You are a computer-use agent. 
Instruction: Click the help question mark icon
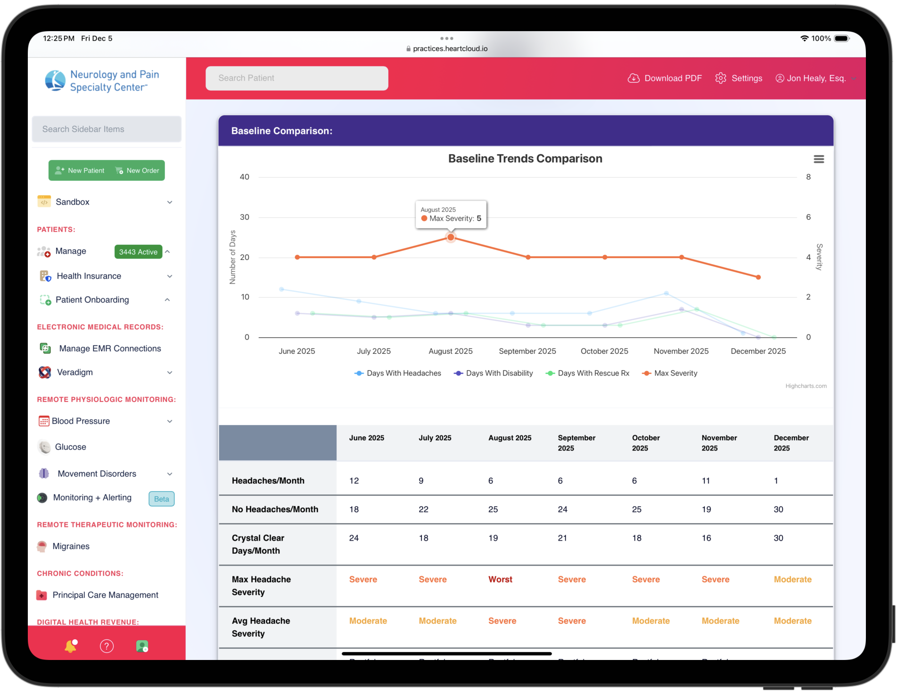coord(107,646)
